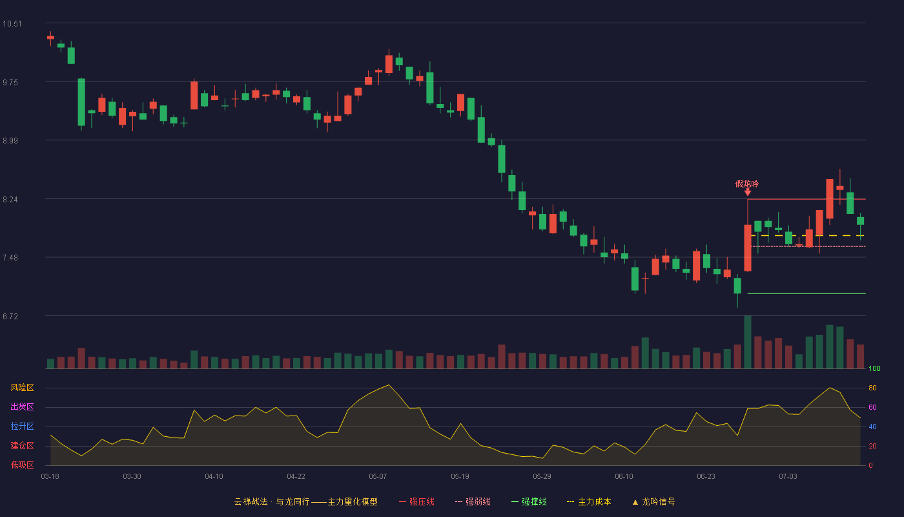Click the 20 indicator scale label

pyautogui.click(x=872, y=447)
